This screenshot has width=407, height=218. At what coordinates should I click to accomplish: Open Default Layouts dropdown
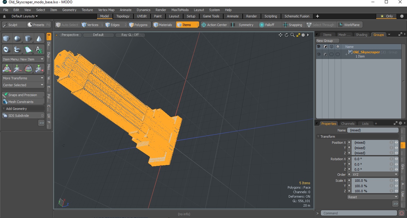[25, 16]
